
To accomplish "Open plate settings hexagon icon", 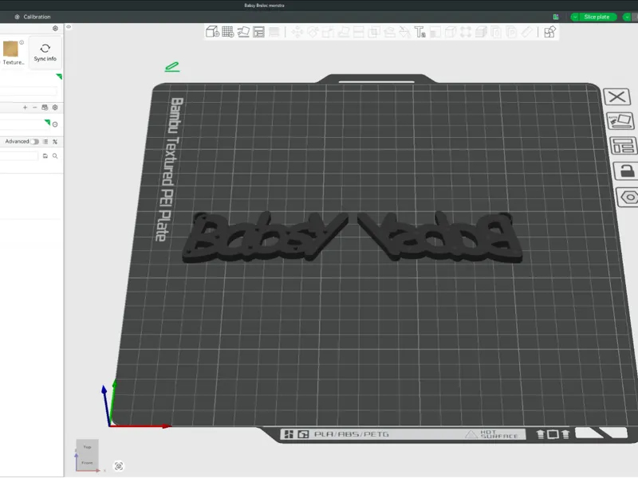I will 628,197.
